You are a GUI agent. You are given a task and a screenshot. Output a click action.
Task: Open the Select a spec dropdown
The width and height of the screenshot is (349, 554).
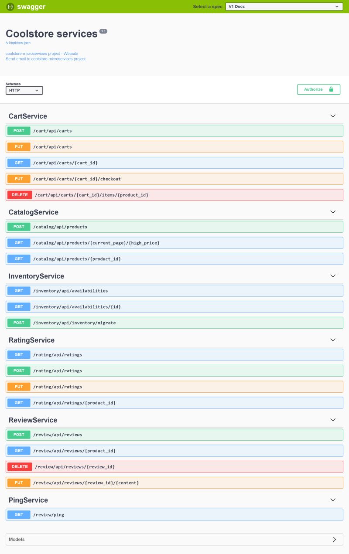284,7
